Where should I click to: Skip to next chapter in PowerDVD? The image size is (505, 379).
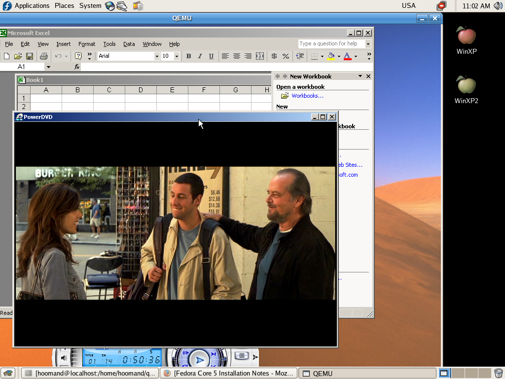[213, 354]
